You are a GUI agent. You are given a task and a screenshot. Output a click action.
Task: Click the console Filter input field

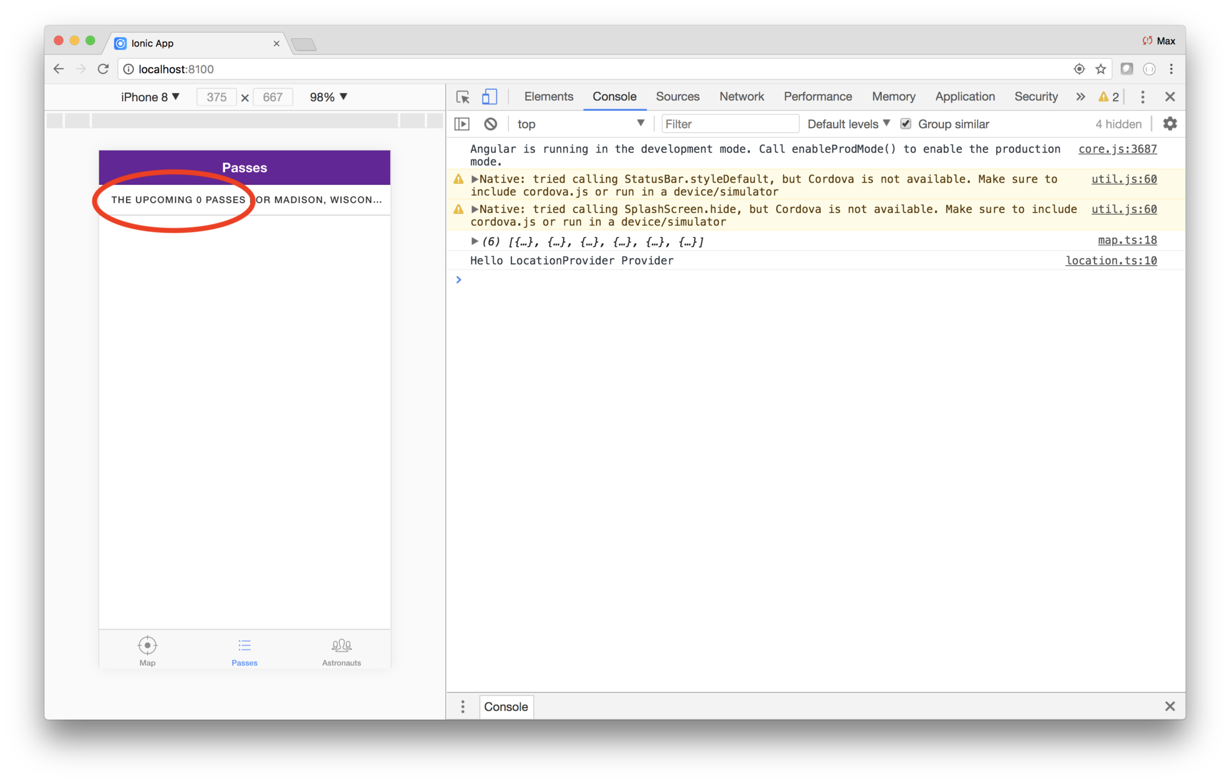(730, 124)
